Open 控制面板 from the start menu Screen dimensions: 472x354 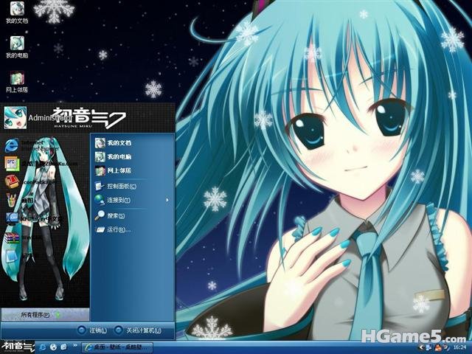tap(117, 186)
